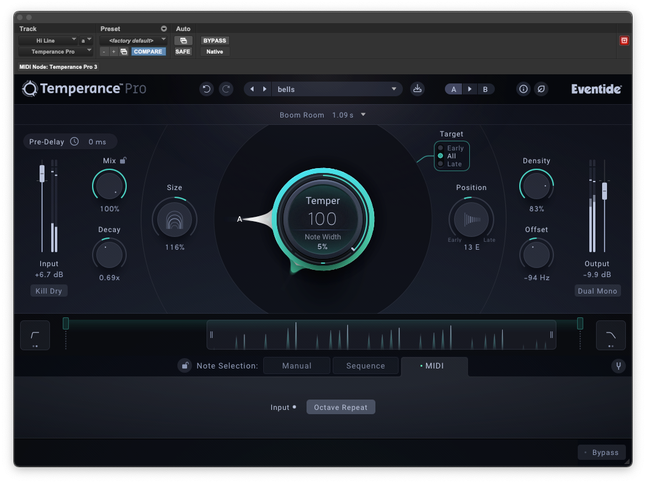
Task: Switch to the Manual tab
Action: pos(297,365)
